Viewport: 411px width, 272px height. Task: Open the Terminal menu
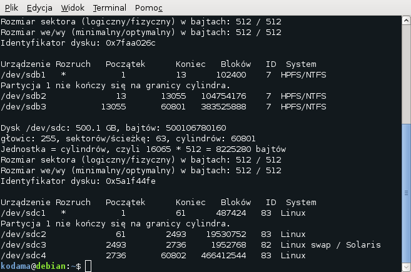[109, 8]
